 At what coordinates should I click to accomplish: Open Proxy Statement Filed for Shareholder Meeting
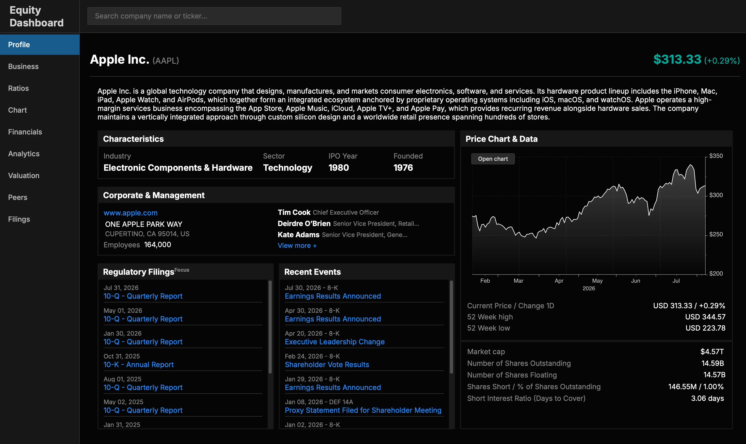pos(363,410)
